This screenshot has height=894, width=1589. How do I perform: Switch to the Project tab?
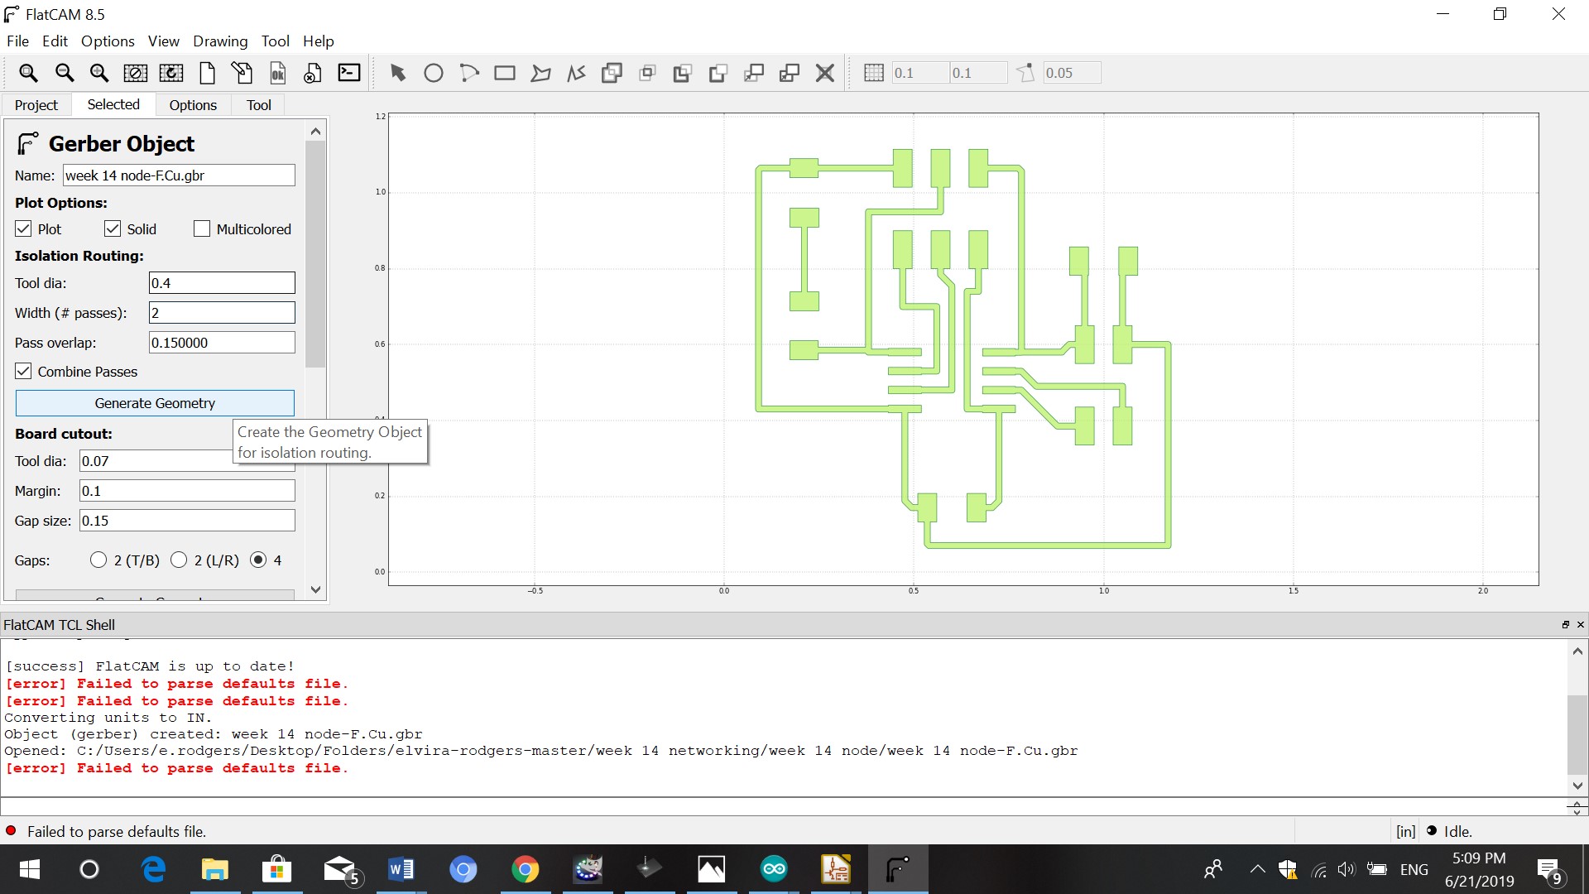coord(36,105)
